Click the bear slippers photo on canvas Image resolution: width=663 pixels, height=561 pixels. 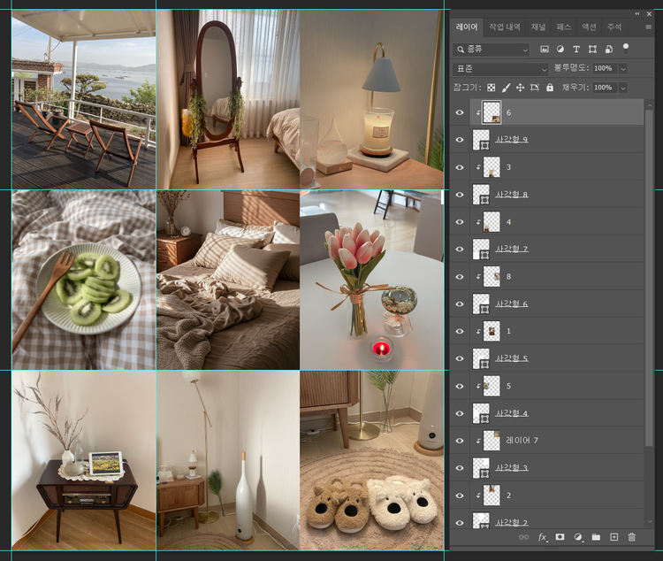371,461
